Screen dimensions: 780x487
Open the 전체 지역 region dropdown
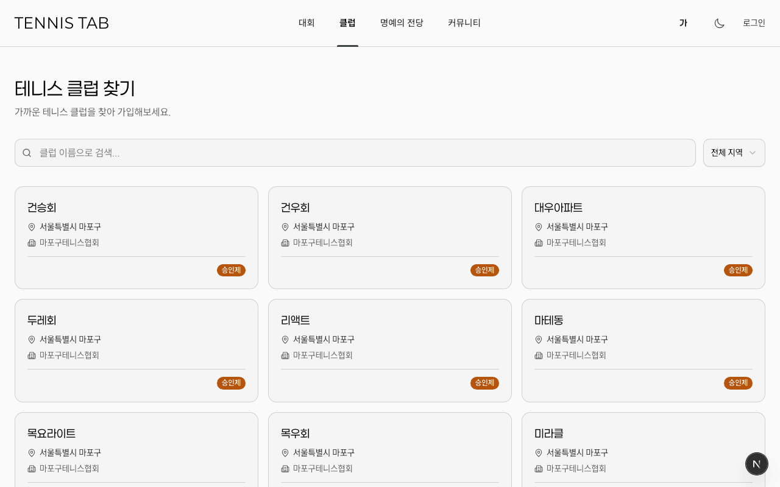coord(734,153)
